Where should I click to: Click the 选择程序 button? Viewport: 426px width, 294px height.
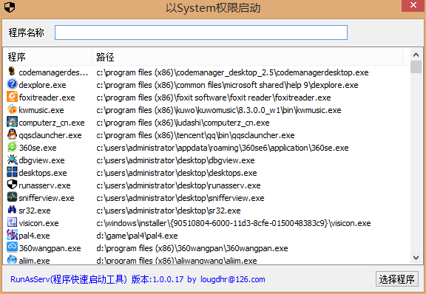396,279
